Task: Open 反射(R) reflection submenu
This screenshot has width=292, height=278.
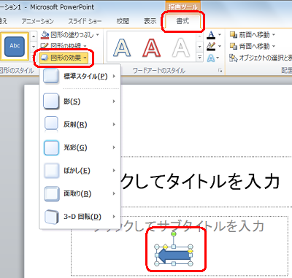Action: pos(80,124)
